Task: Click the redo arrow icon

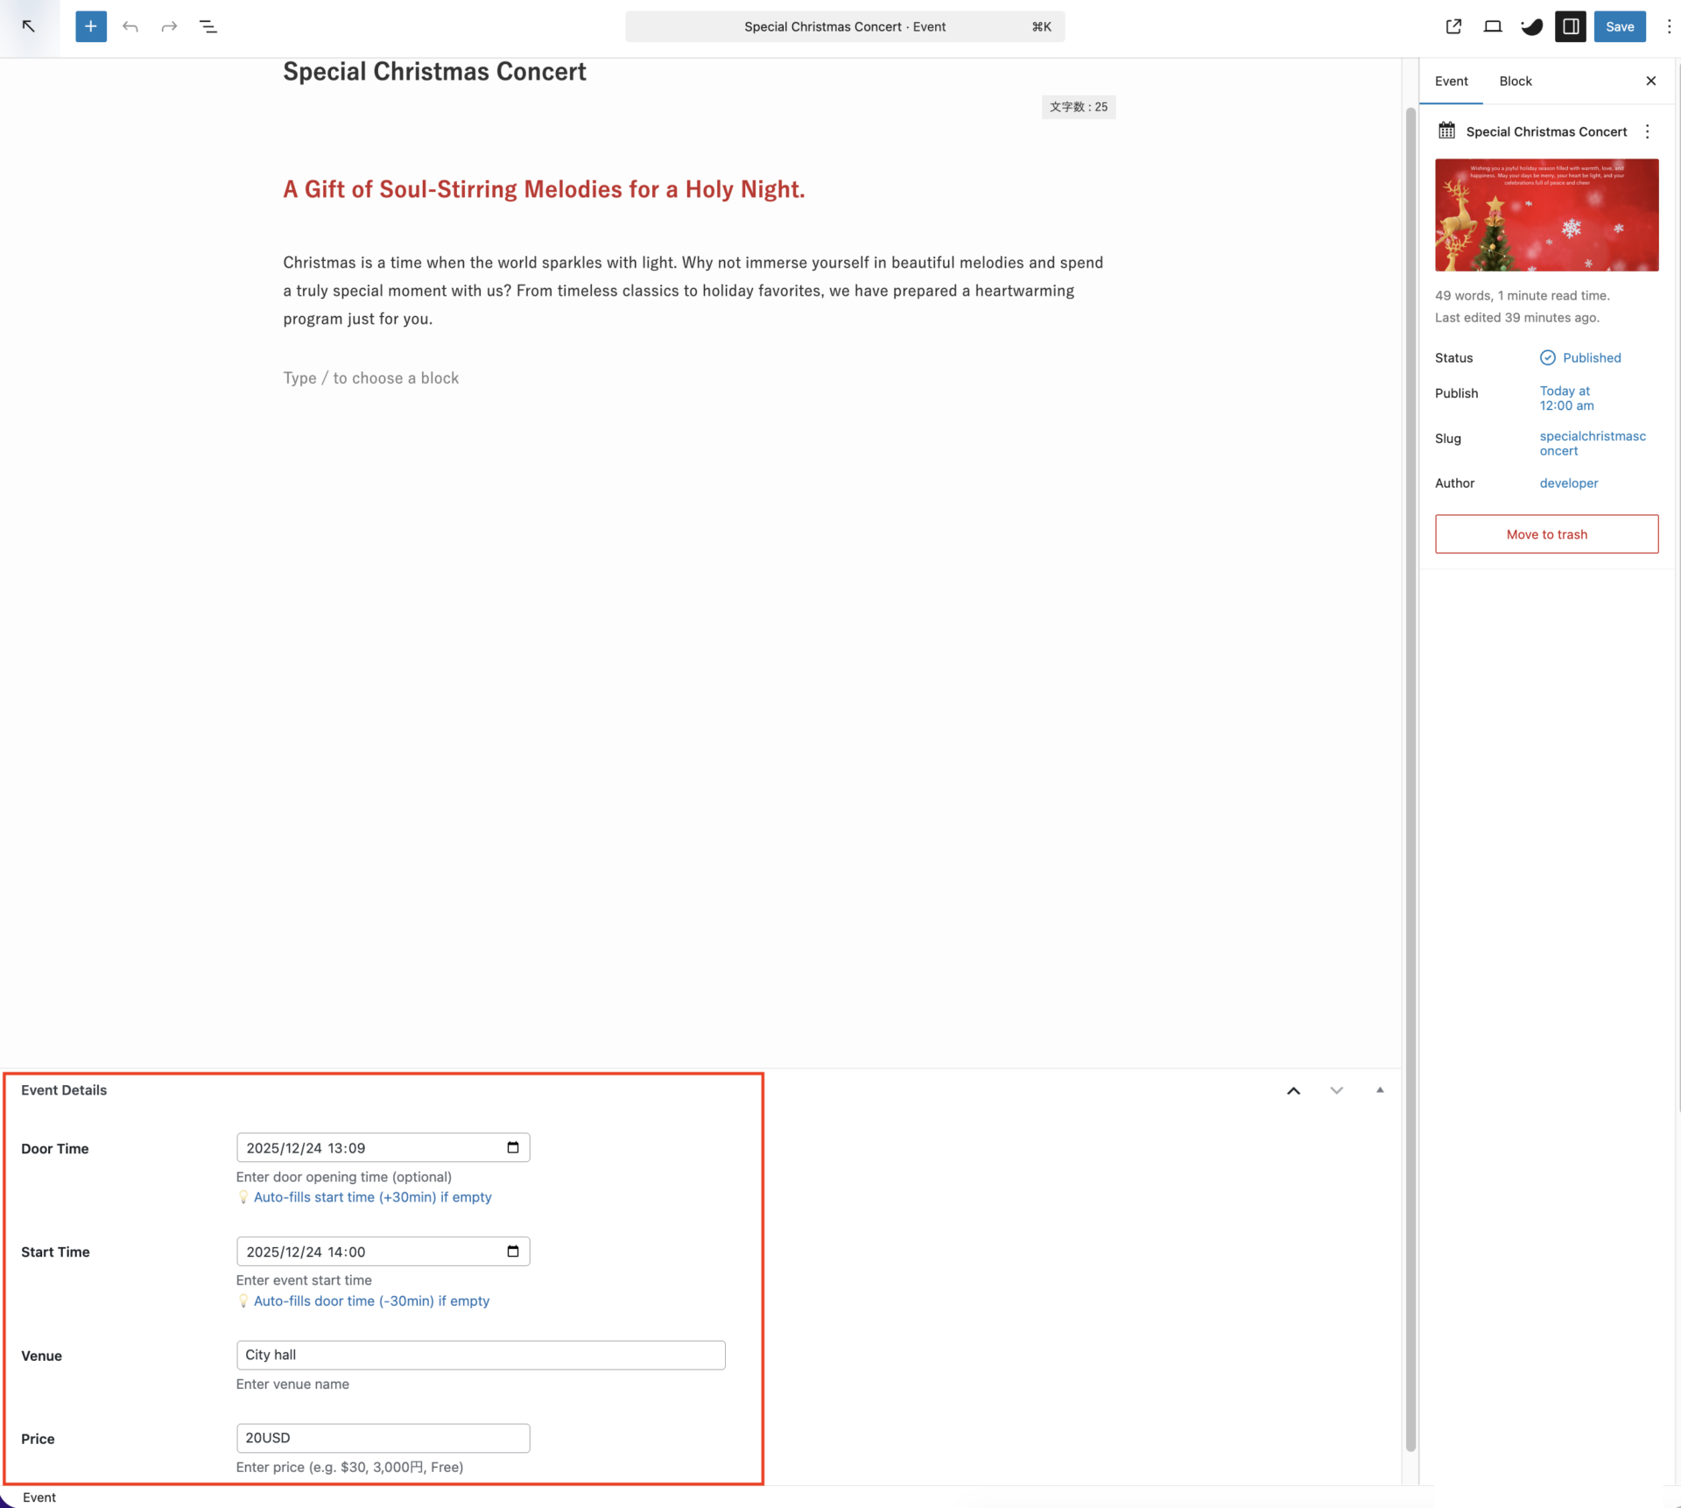Action: pyautogui.click(x=169, y=26)
